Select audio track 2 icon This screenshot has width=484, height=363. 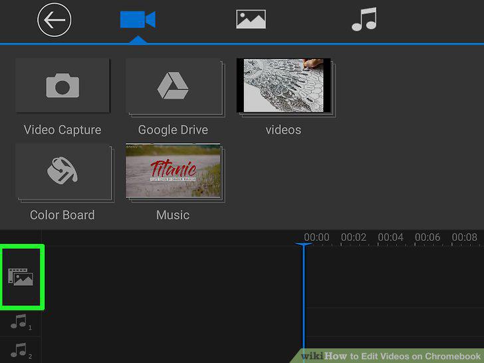[x=21, y=350]
